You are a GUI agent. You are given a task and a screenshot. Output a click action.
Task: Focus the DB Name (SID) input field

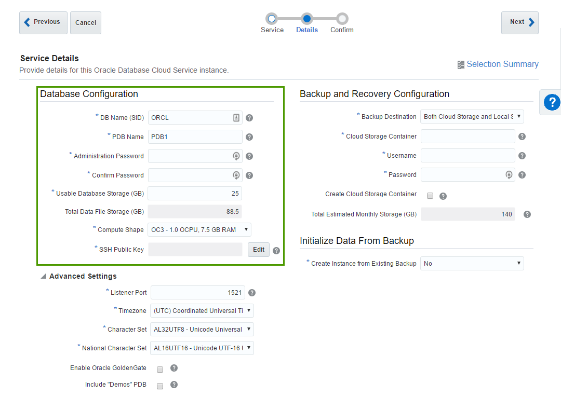coord(195,118)
